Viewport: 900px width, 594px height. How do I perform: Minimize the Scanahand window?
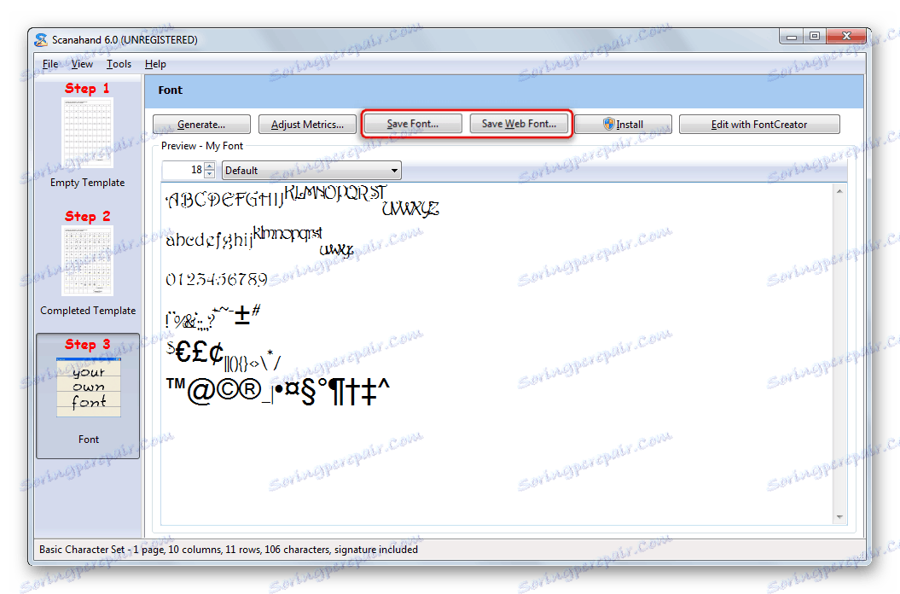tap(792, 37)
